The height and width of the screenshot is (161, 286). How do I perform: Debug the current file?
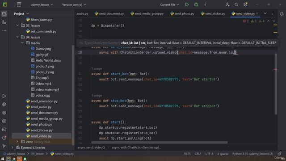point(196,4)
